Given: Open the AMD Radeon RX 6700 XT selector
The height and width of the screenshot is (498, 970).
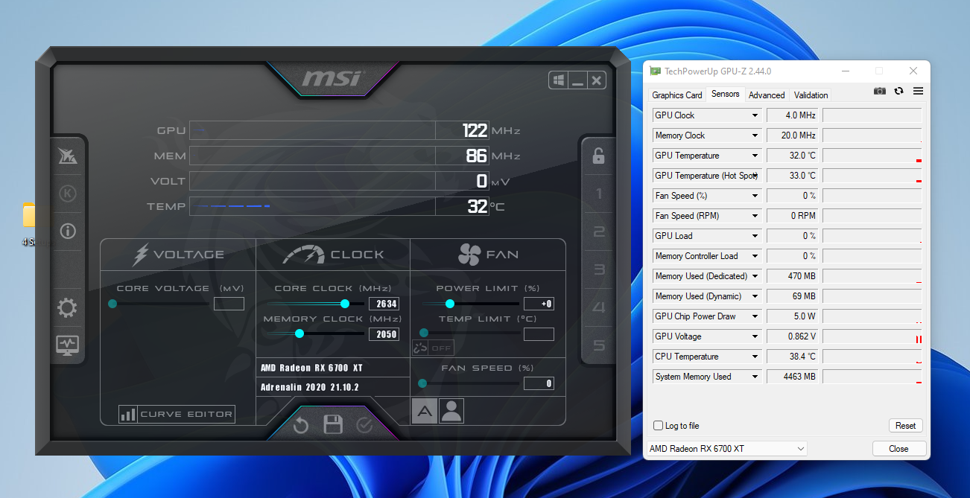Looking at the screenshot, I should [726, 449].
